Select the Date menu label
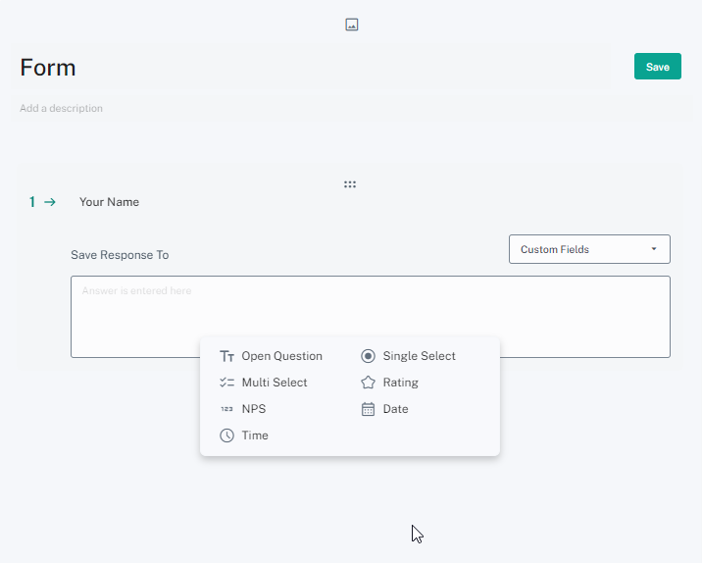702x563 pixels. (395, 409)
